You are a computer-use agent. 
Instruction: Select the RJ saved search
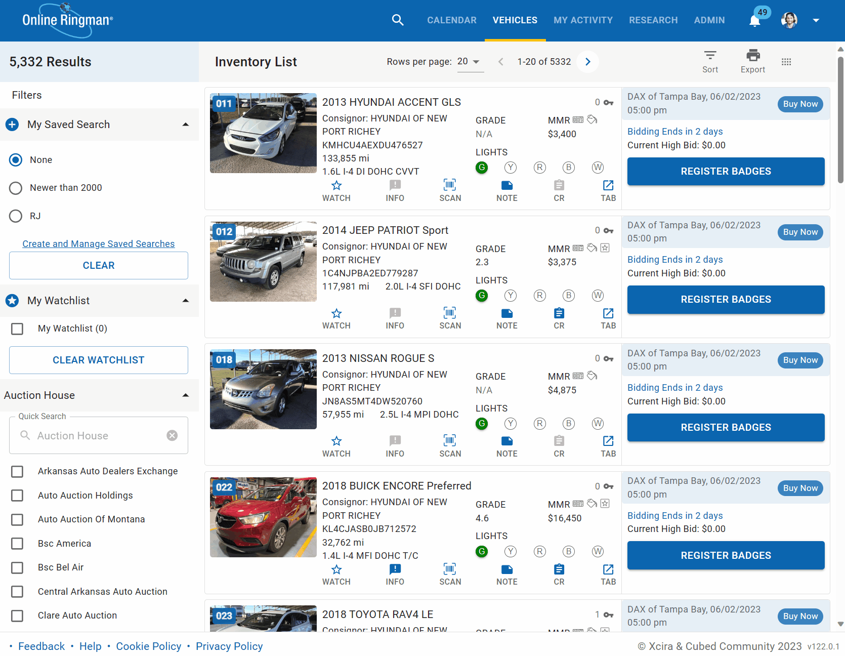click(x=16, y=216)
